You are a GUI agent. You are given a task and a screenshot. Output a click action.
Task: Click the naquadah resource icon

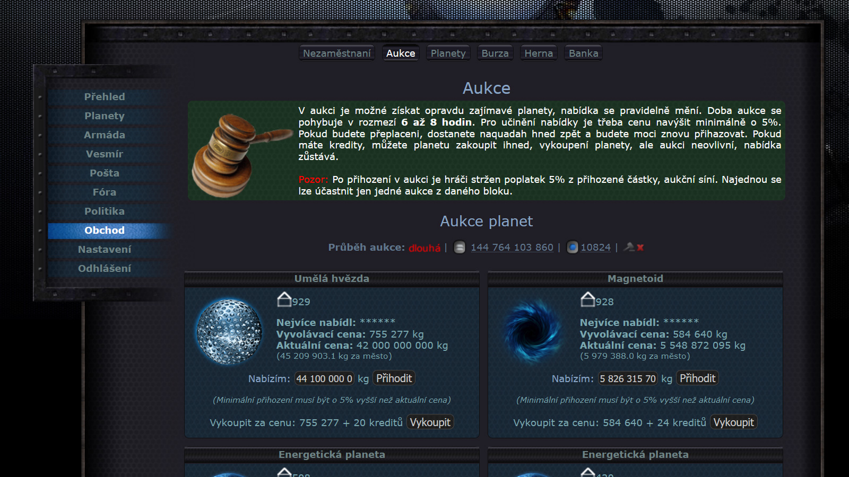tap(460, 248)
